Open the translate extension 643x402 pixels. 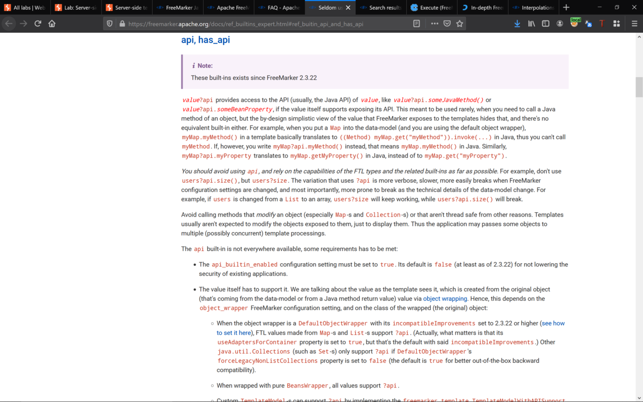click(x=588, y=24)
